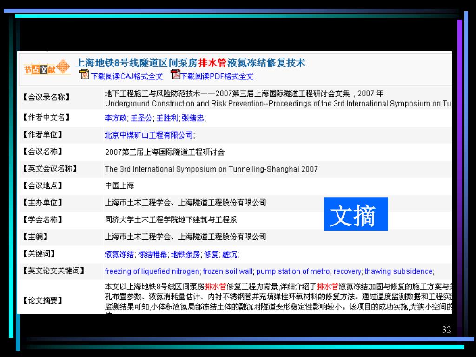Click the 节点文献 logo icon

click(47, 68)
